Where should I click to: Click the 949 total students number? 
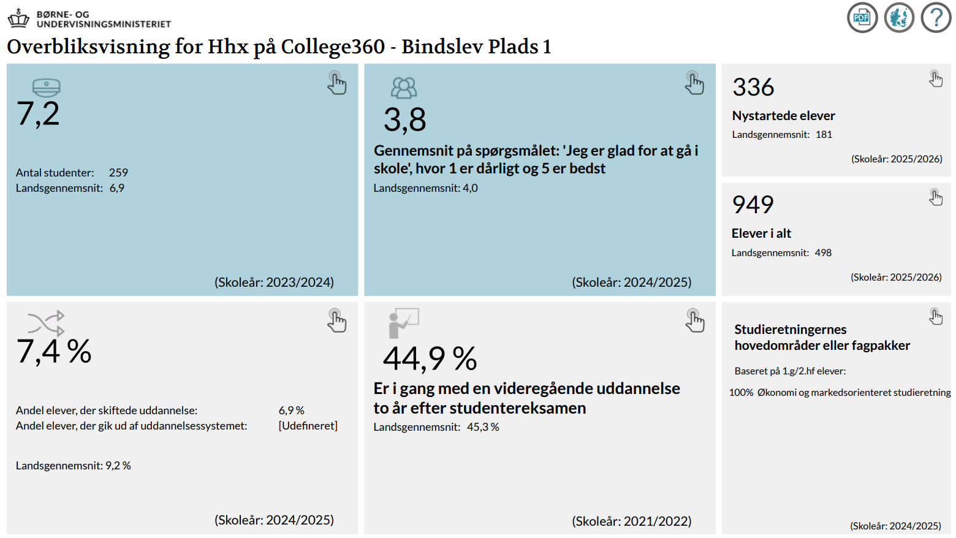[753, 205]
